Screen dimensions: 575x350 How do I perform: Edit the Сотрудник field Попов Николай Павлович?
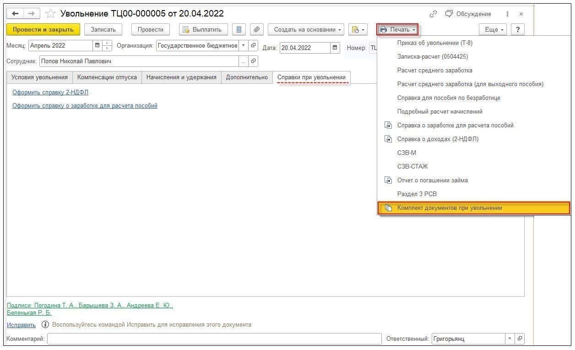click(x=139, y=61)
